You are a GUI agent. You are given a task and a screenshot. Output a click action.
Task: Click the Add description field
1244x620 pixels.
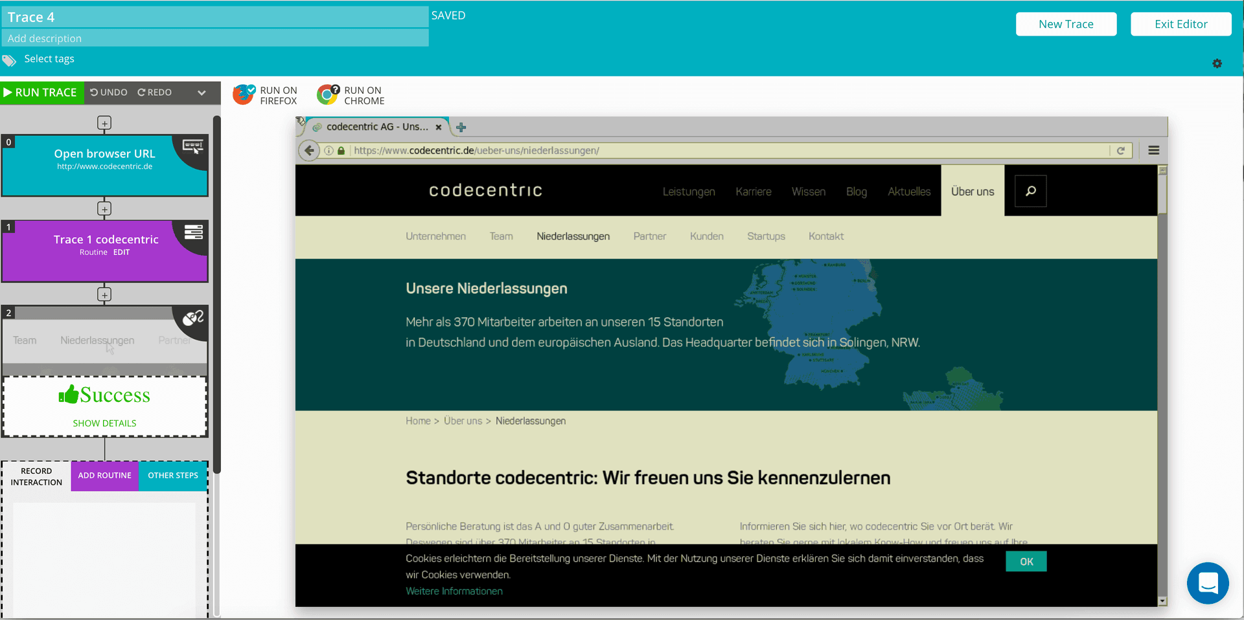point(215,38)
